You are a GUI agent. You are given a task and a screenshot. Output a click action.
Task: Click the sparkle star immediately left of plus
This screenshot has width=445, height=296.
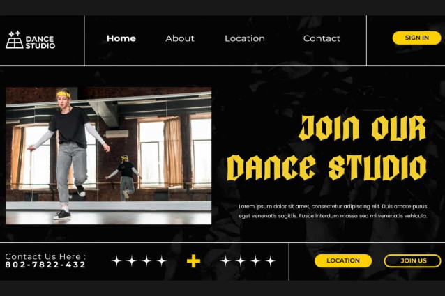tap(162, 261)
